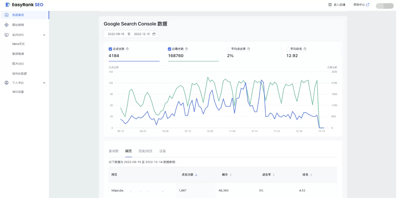The image size is (397, 198).
Task: Click the 帮助中心 external link icon
Action: pos(368,5)
